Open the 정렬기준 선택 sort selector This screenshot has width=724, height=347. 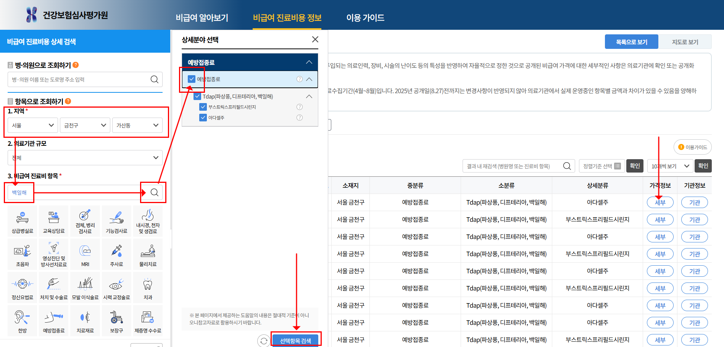pyautogui.click(x=602, y=166)
